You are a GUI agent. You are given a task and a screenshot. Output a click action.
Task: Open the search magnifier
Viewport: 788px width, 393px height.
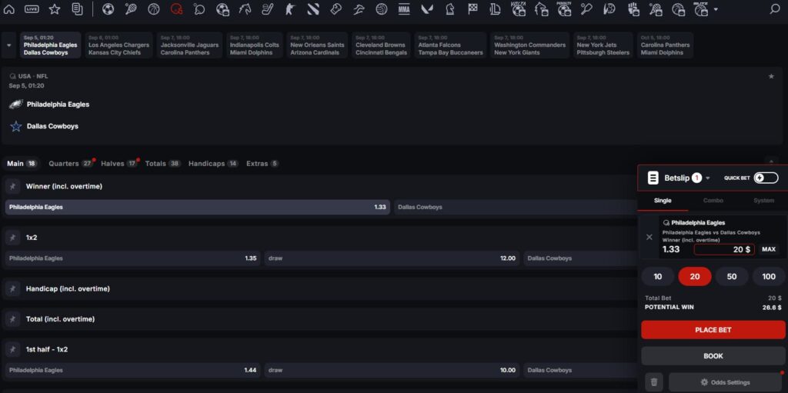(775, 9)
